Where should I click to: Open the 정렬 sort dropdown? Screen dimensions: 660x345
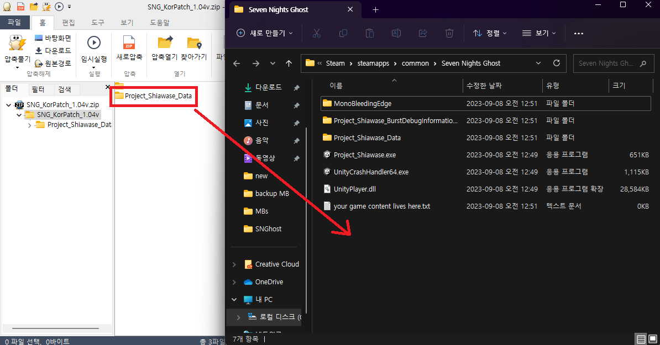point(490,33)
